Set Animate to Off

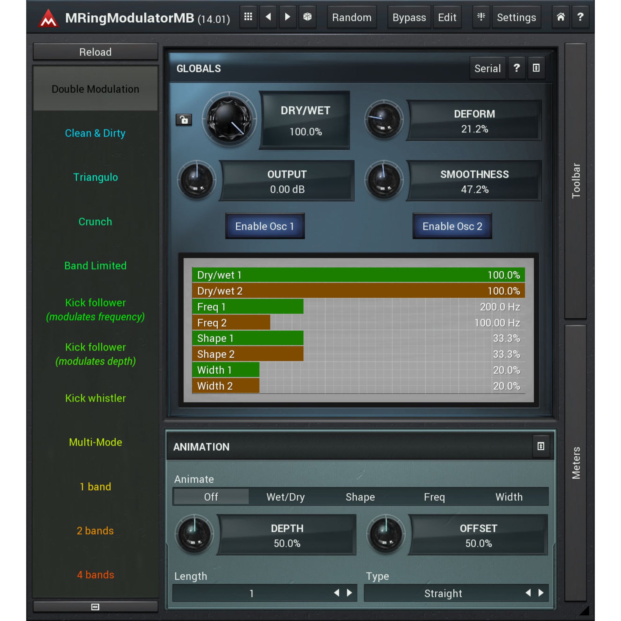[211, 497]
